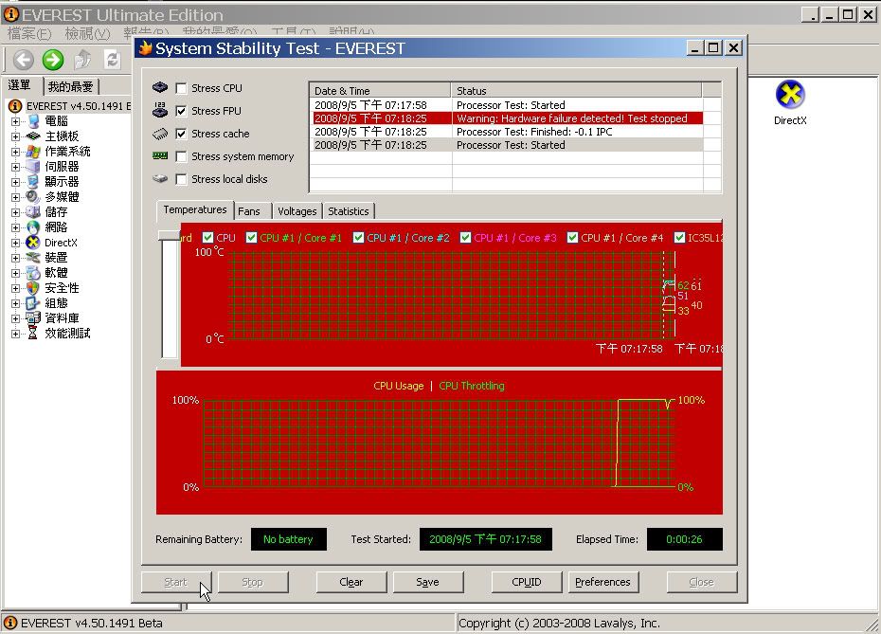Select the EVEREST v4.50.1491 root node icon
Image resolution: width=881 pixels, height=634 pixels.
click(x=15, y=106)
